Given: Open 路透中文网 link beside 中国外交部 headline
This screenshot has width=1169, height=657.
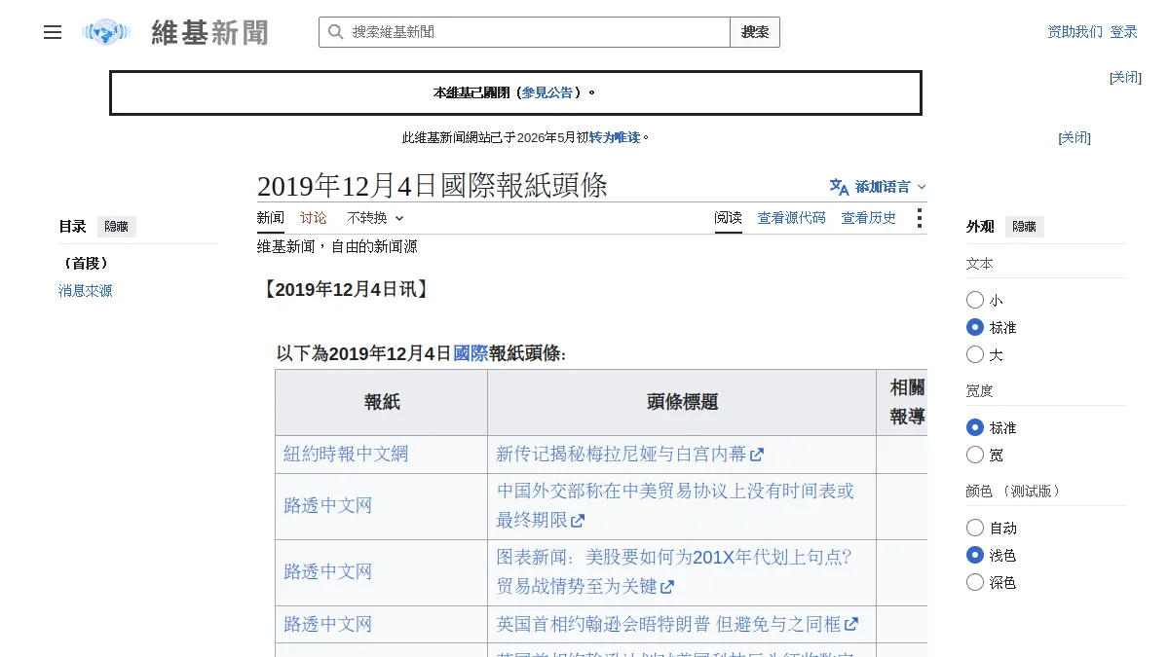Looking at the screenshot, I should point(328,505).
